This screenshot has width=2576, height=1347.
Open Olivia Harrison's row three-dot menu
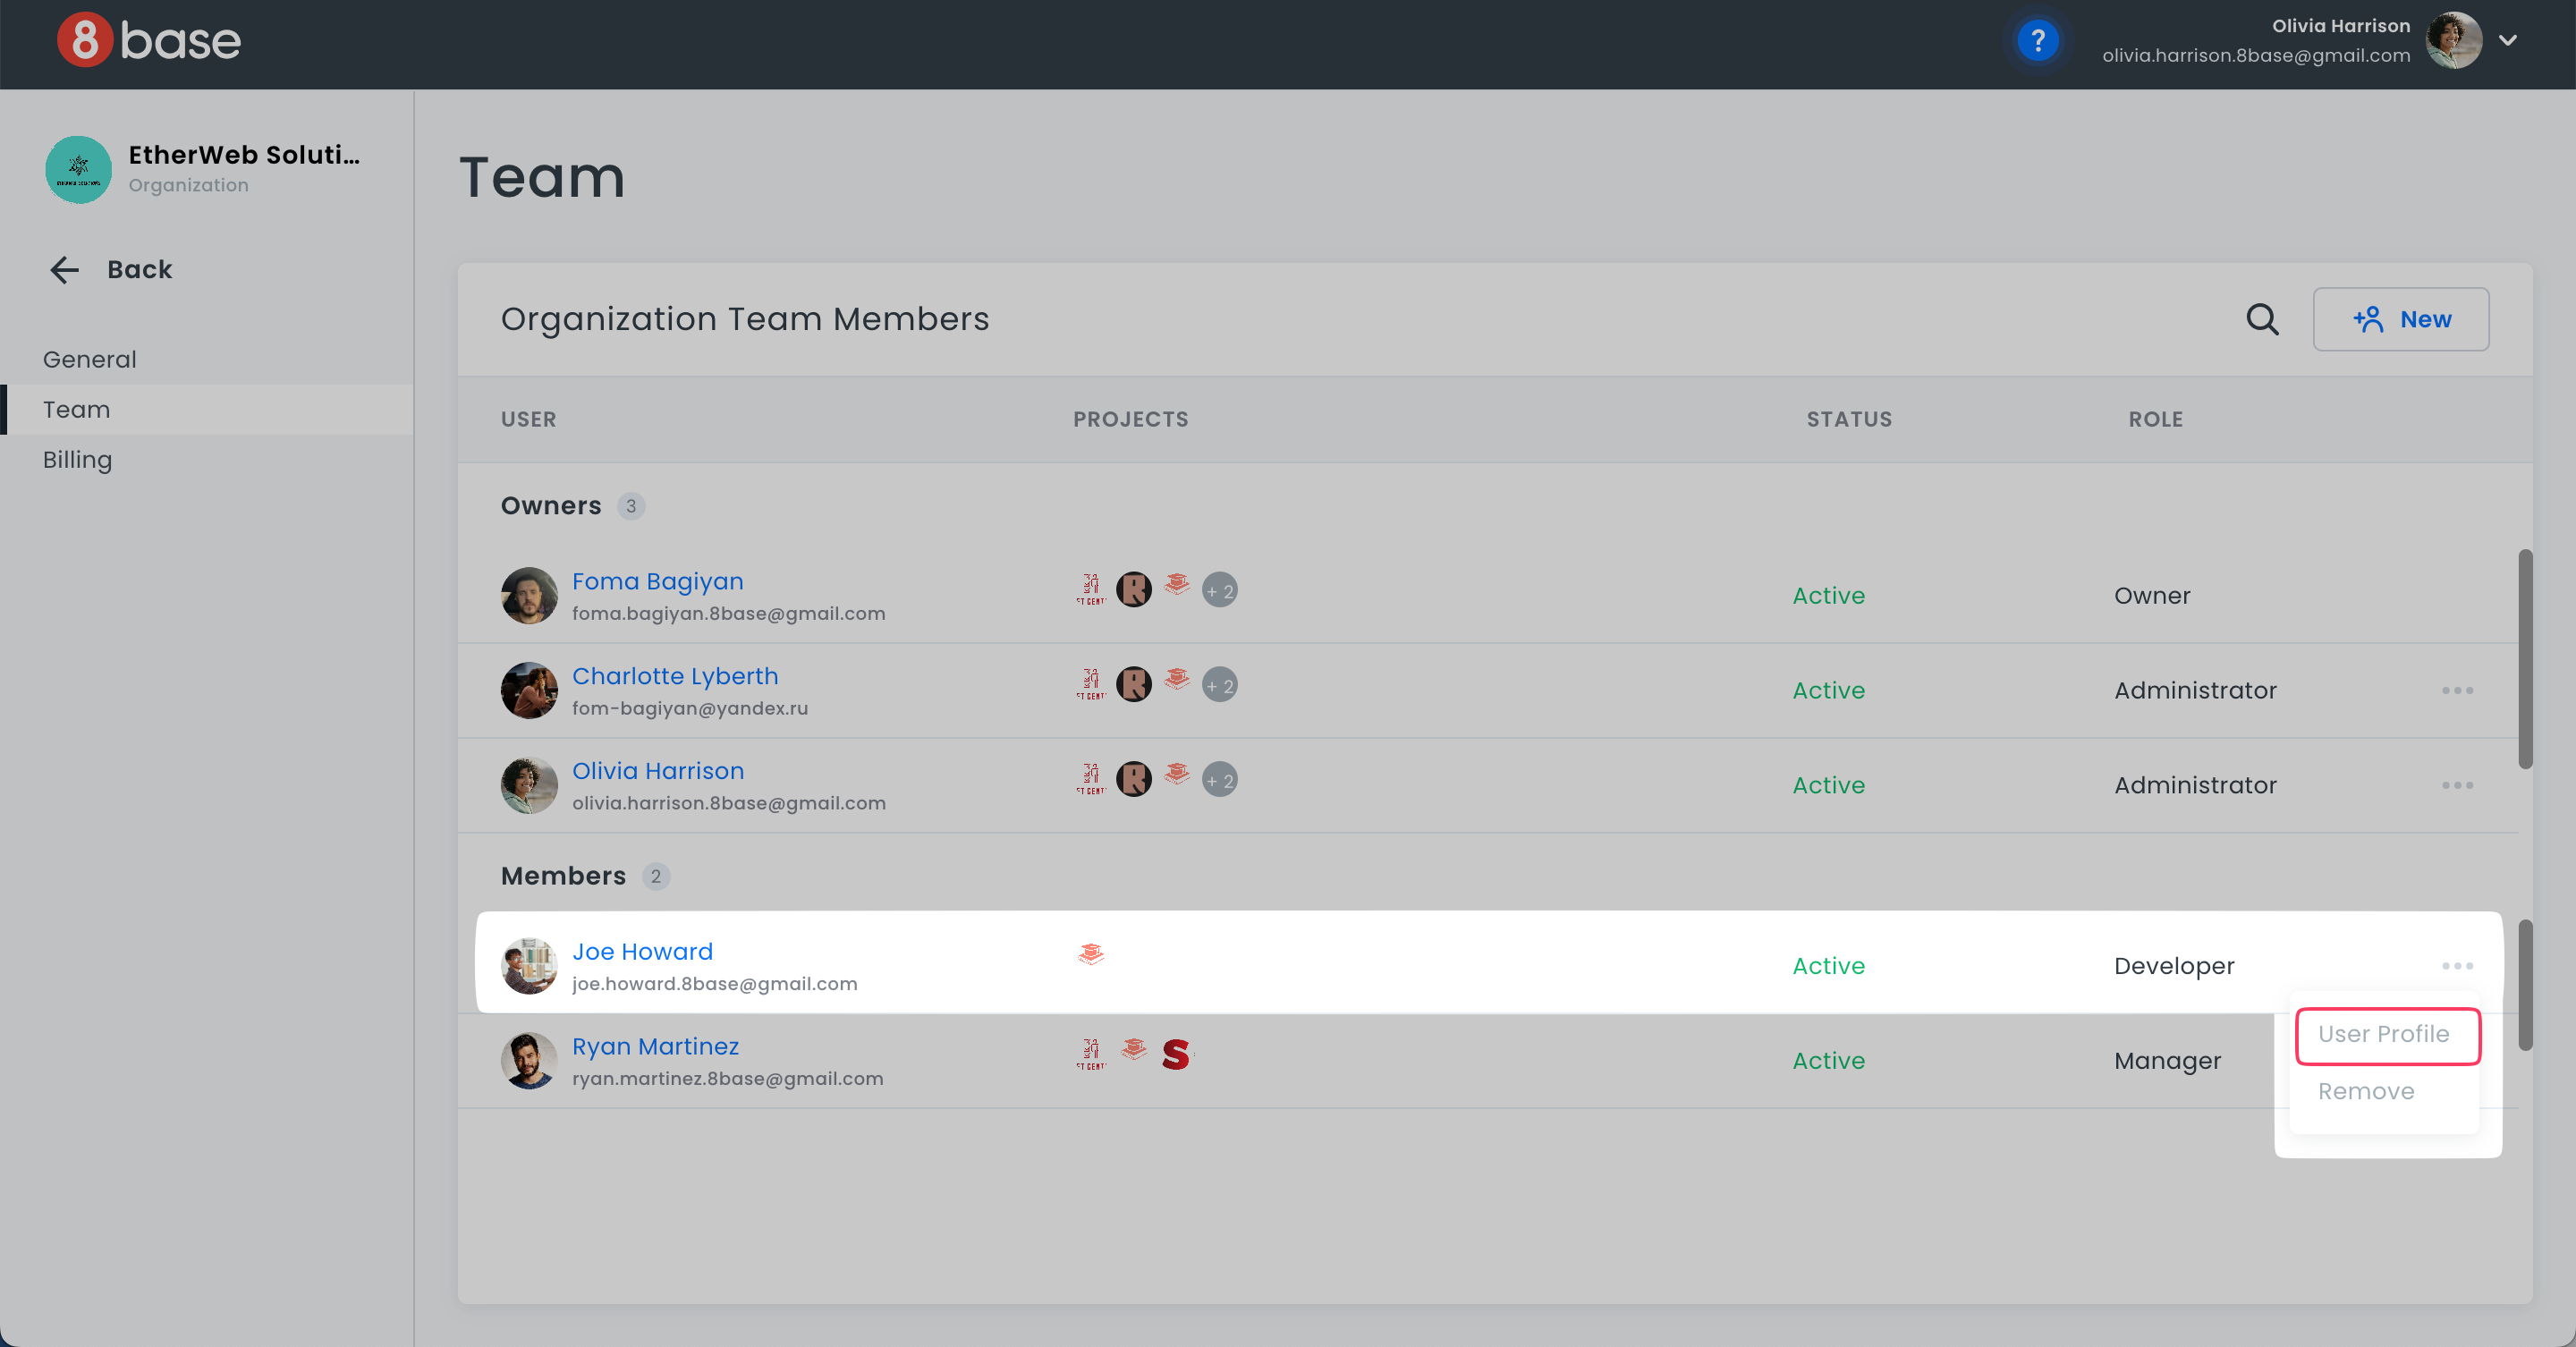2457,785
